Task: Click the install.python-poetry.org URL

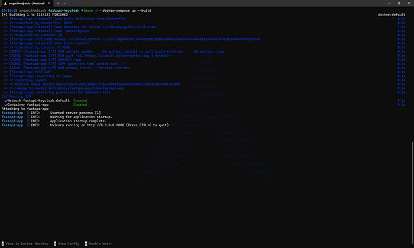Action: [x=117, y=56]
